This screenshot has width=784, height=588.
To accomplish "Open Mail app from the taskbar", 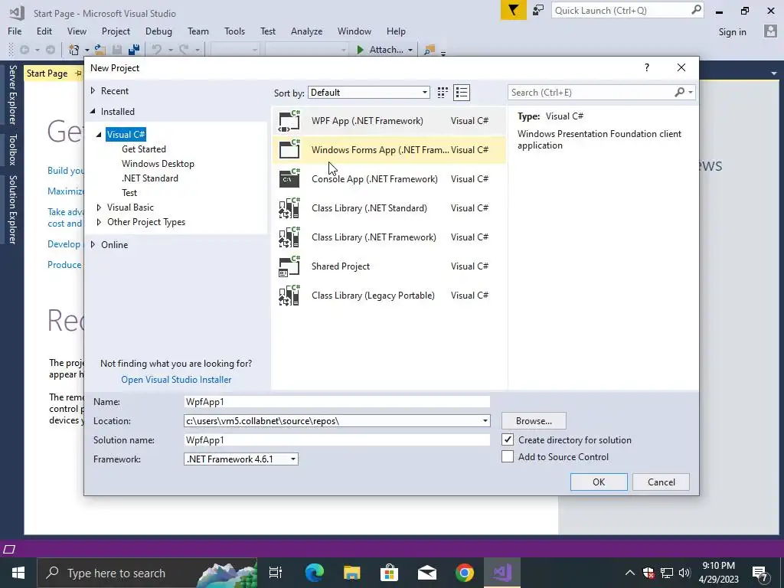I will tap(427, 573).
